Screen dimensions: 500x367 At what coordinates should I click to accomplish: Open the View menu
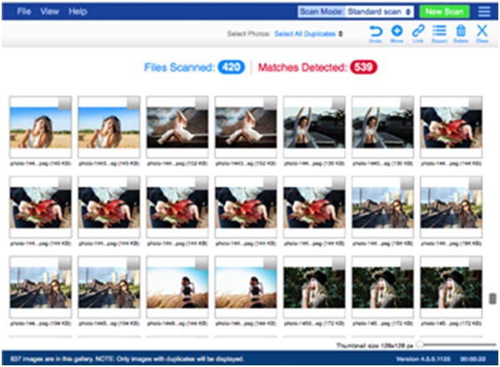(49, 12)
